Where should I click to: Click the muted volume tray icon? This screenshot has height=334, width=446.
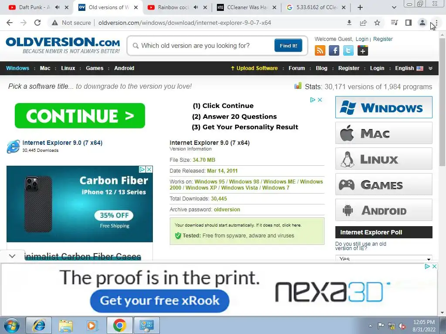(x=402, y=326)
